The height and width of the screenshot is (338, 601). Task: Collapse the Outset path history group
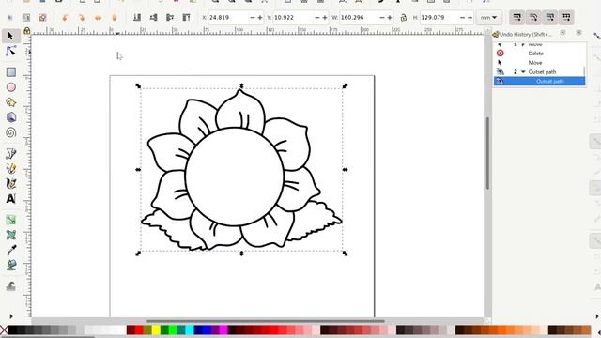[523, 72]
